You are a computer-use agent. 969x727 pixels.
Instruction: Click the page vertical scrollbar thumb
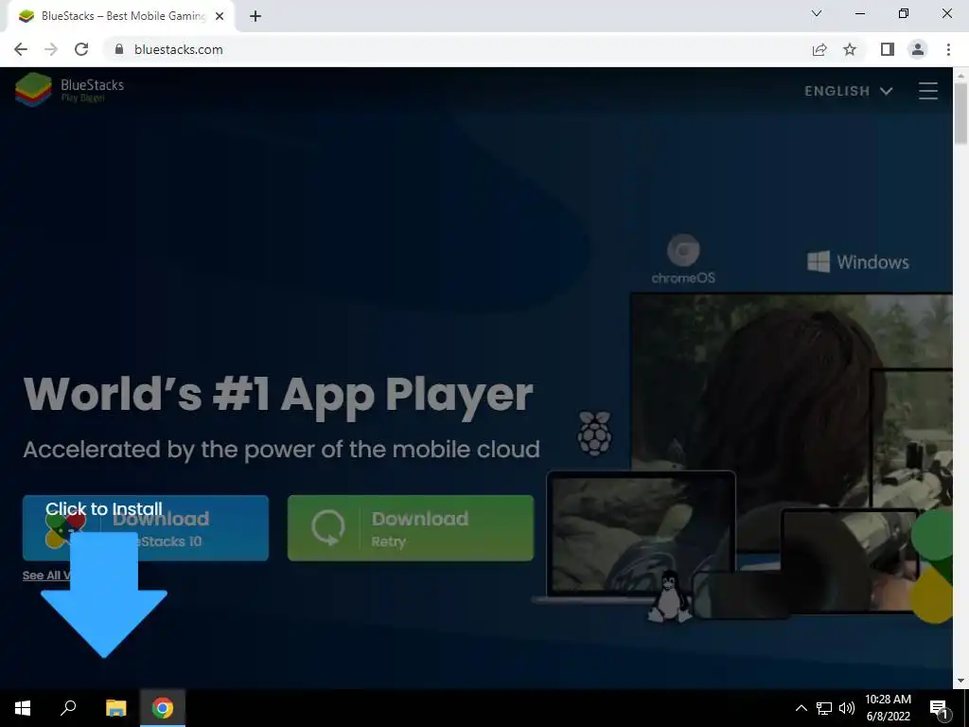tap(960, 114)
